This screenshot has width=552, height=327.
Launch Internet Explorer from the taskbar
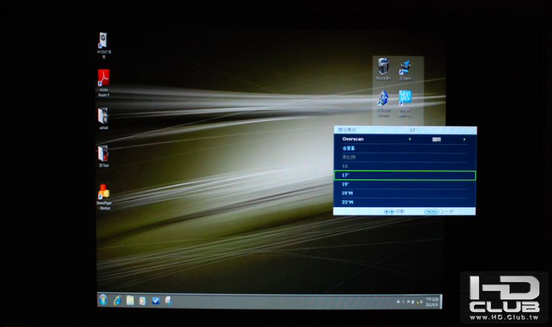pos(117,300)
